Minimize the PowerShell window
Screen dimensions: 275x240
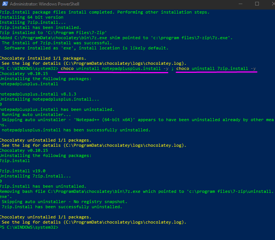pyautogui.click(x=241, y=4)
